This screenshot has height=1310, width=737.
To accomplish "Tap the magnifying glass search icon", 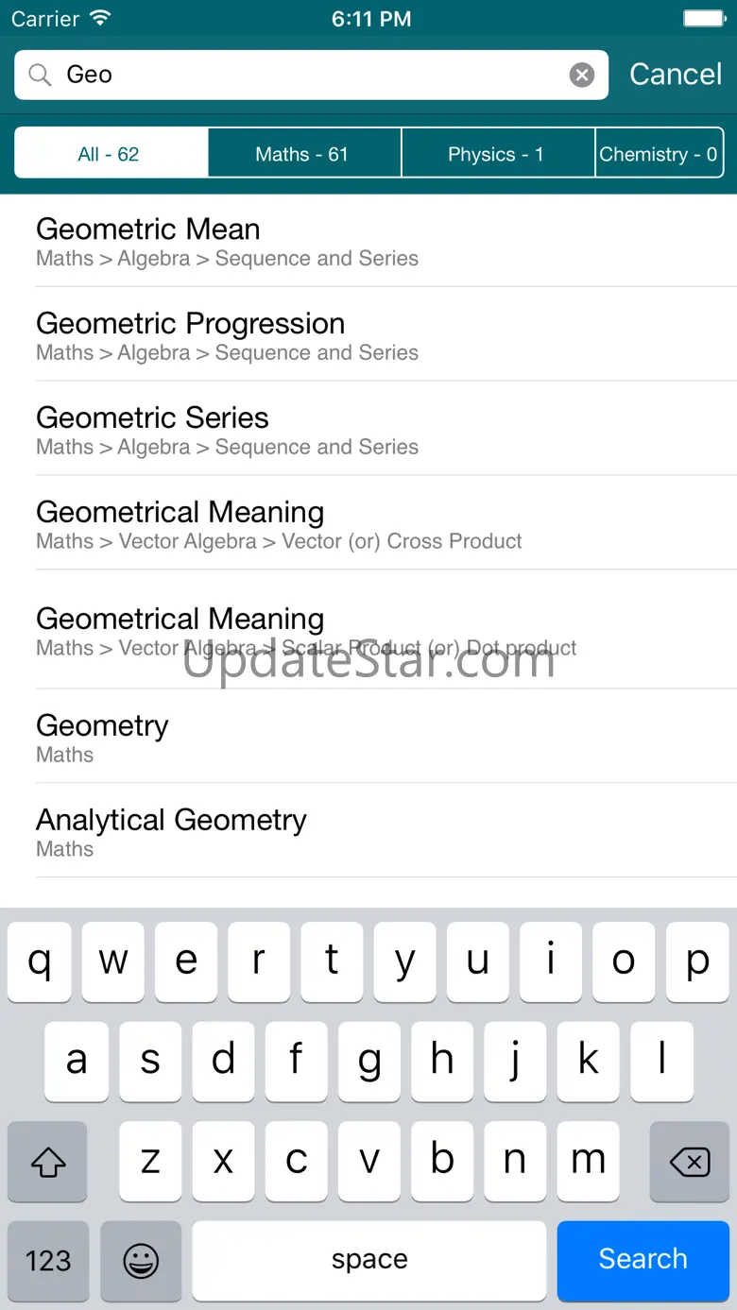I will pyautogui.click(x=40, y=75).
